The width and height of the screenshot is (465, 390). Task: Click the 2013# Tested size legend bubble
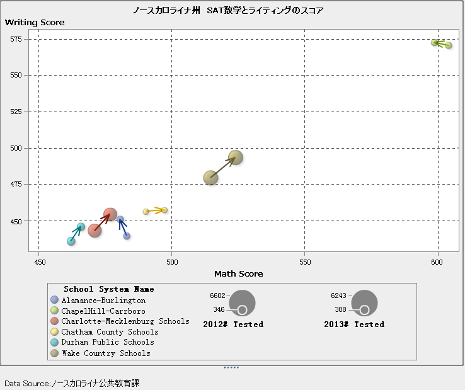click(x=364, y=302)
